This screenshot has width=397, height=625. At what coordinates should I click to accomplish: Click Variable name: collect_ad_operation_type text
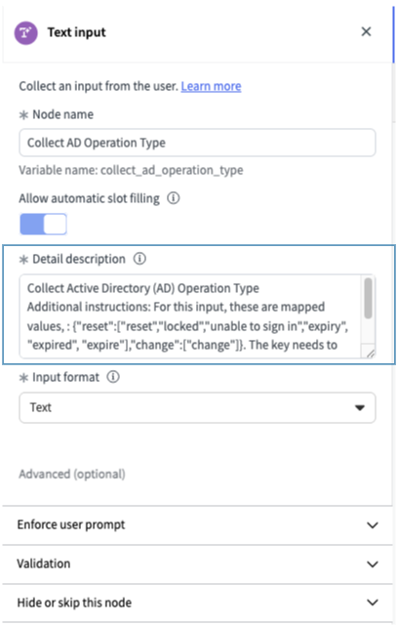click(x=131, y=170)
